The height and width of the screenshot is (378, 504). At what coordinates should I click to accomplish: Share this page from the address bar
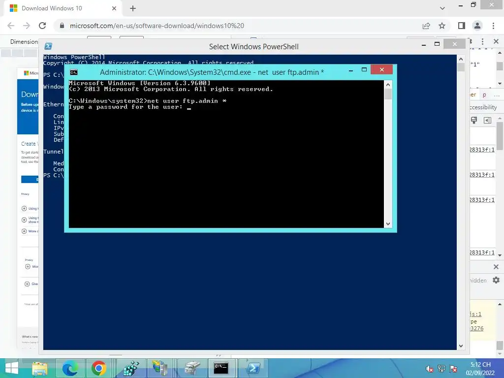[426, 26]
